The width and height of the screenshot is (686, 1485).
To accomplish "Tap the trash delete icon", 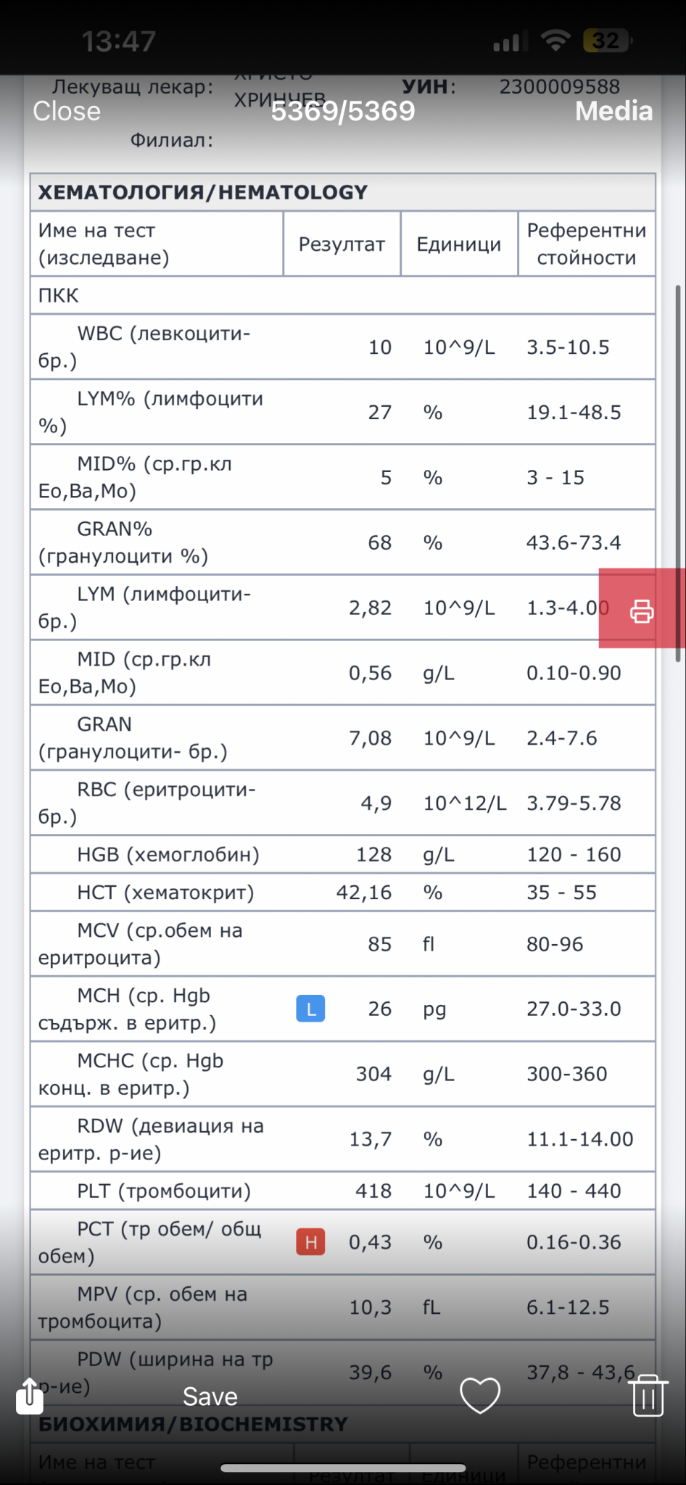I will 648,1395.
